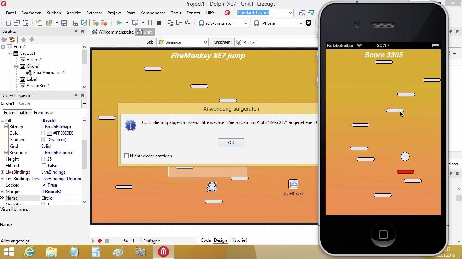This screenshot has height=259, width=462.
Task: Open Paint from taskbar
Action: click(118, 251)
